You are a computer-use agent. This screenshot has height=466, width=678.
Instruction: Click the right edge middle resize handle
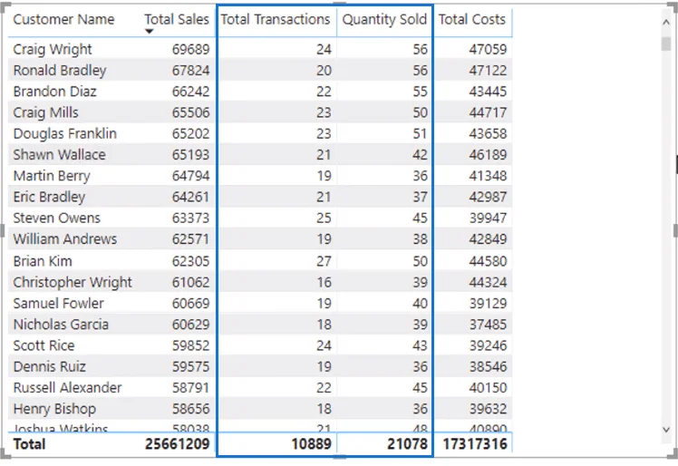pyautogui.click(x=675, y=230)
